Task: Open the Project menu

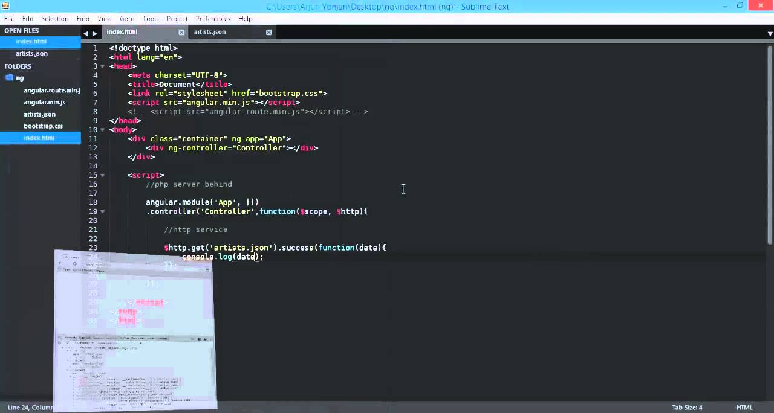Action: click(177, 19)
